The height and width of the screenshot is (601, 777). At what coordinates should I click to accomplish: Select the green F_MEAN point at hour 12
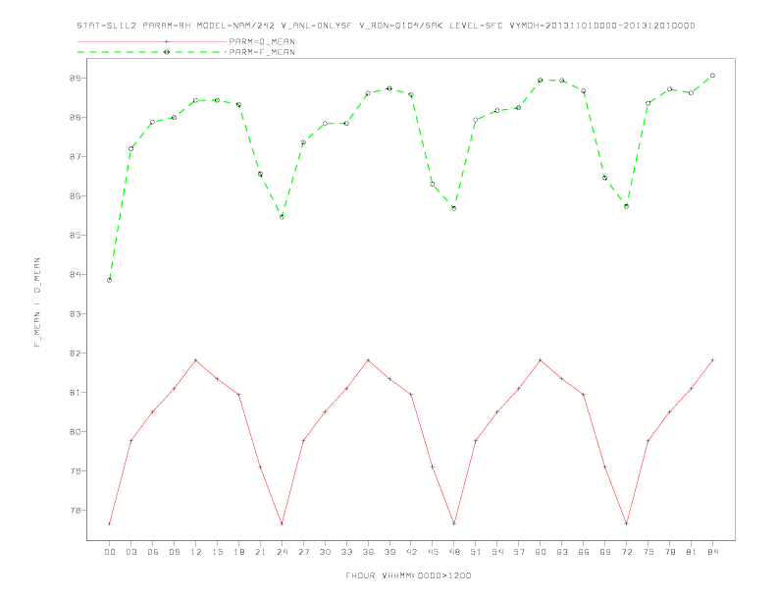[x=196, y=100]
